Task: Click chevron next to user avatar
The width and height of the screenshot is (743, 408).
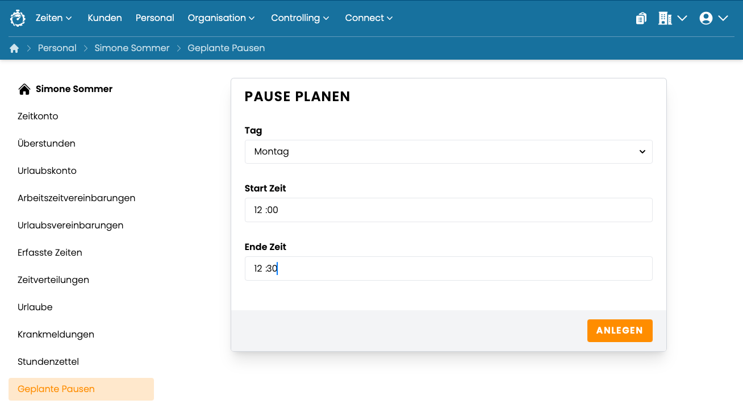Action: click(x=723, y=18)
